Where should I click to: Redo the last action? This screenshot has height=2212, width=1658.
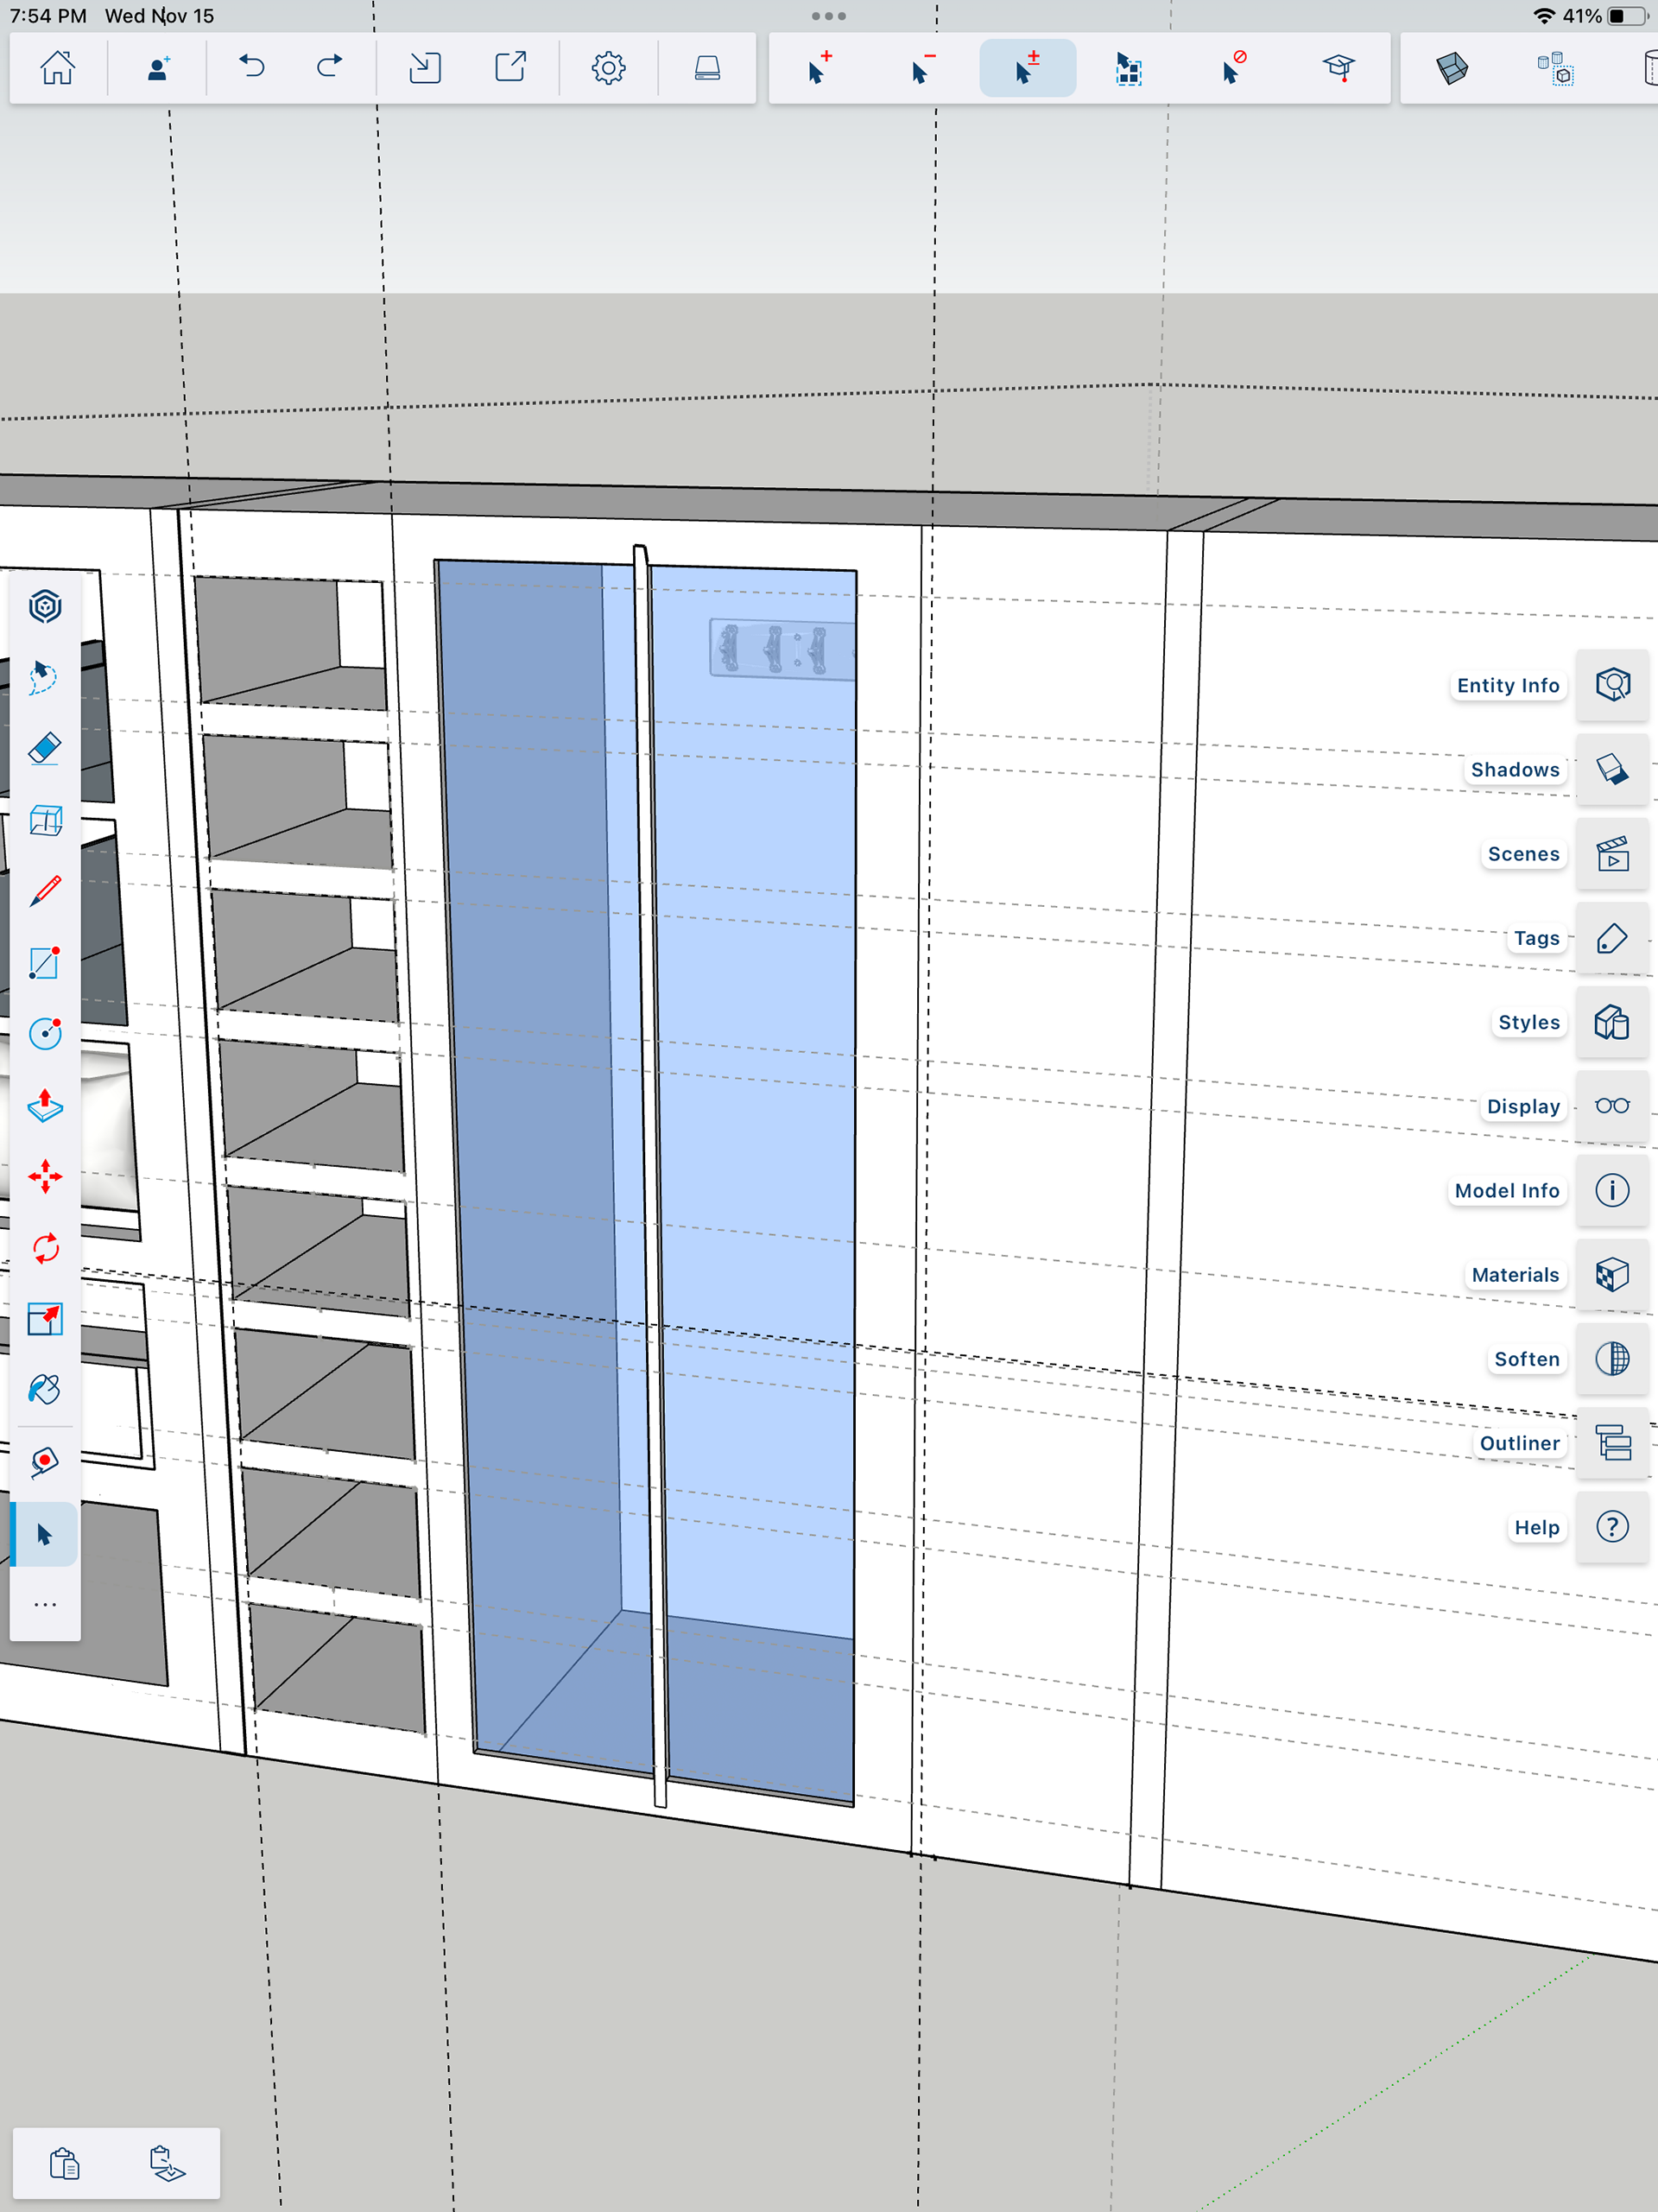coord(329,68)
